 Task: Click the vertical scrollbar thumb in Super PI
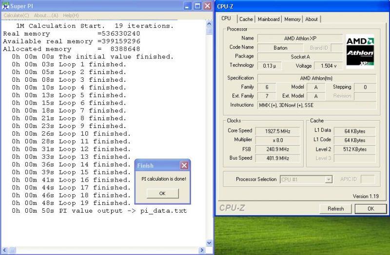(x=209, y=31)
